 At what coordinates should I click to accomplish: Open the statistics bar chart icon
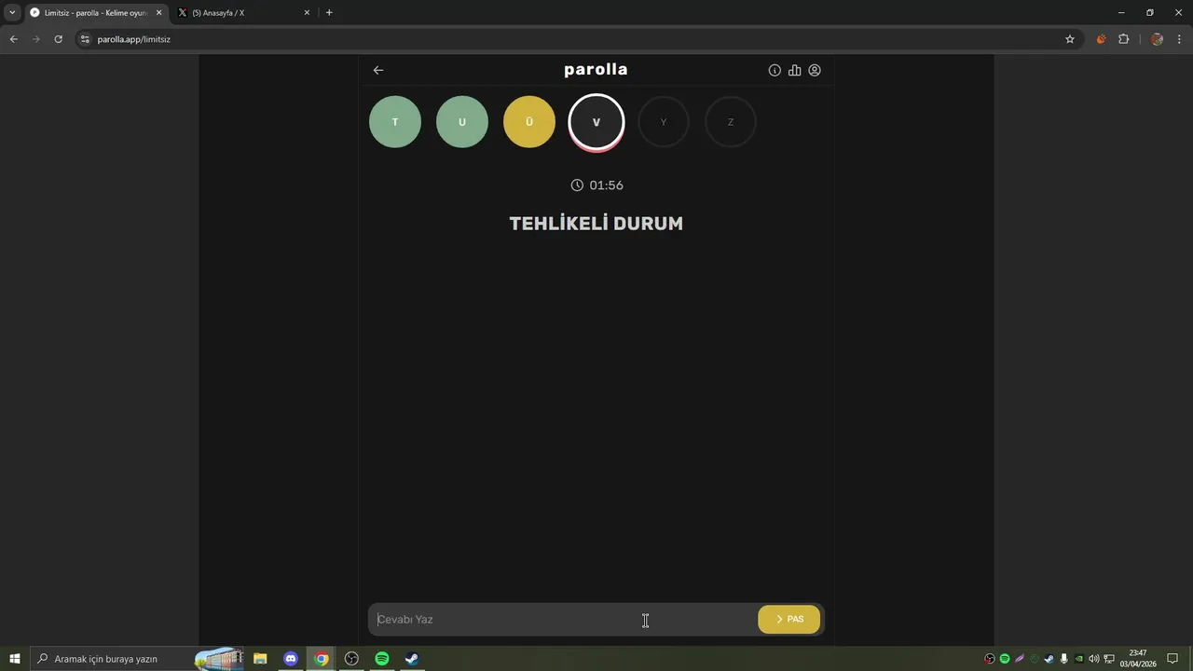coord(794,70)
